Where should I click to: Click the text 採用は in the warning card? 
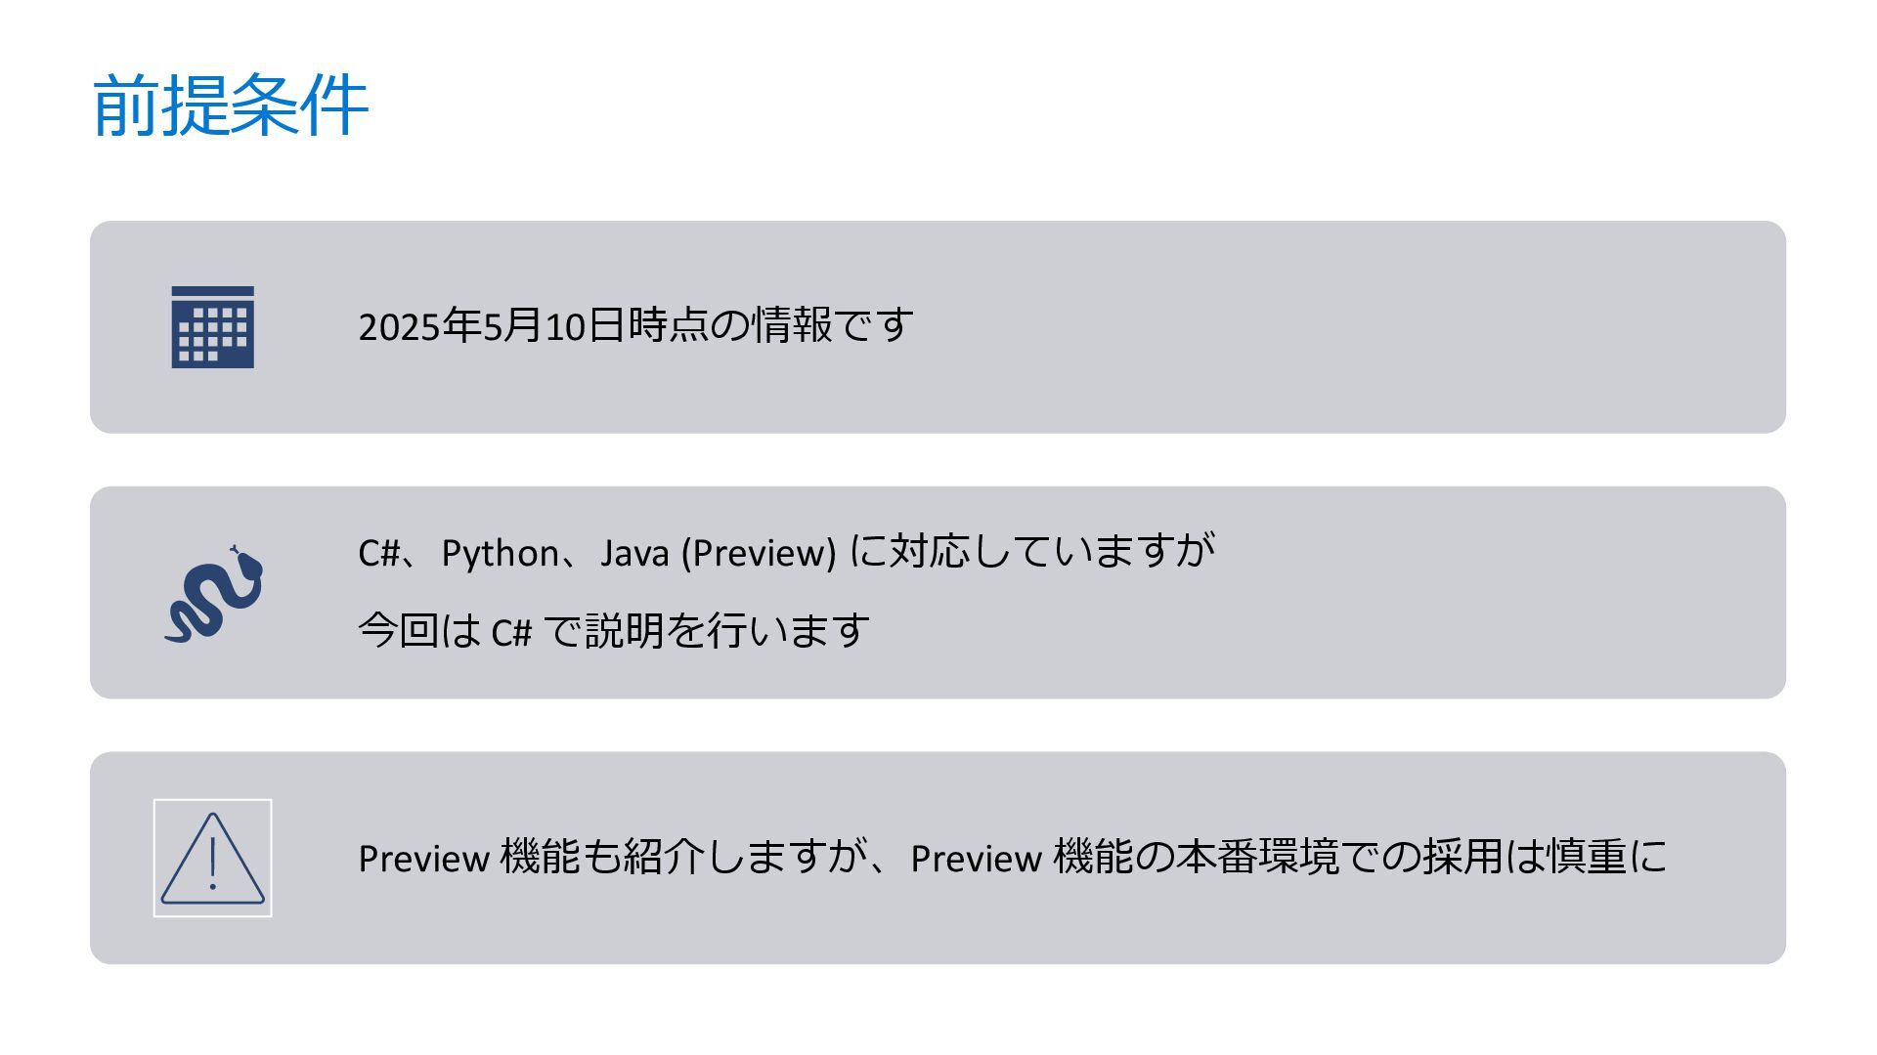pos(1482,858)
